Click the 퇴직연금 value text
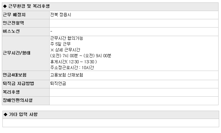This screenshot has height=133, width=221. pyautogui.click(x=58, y=83)
